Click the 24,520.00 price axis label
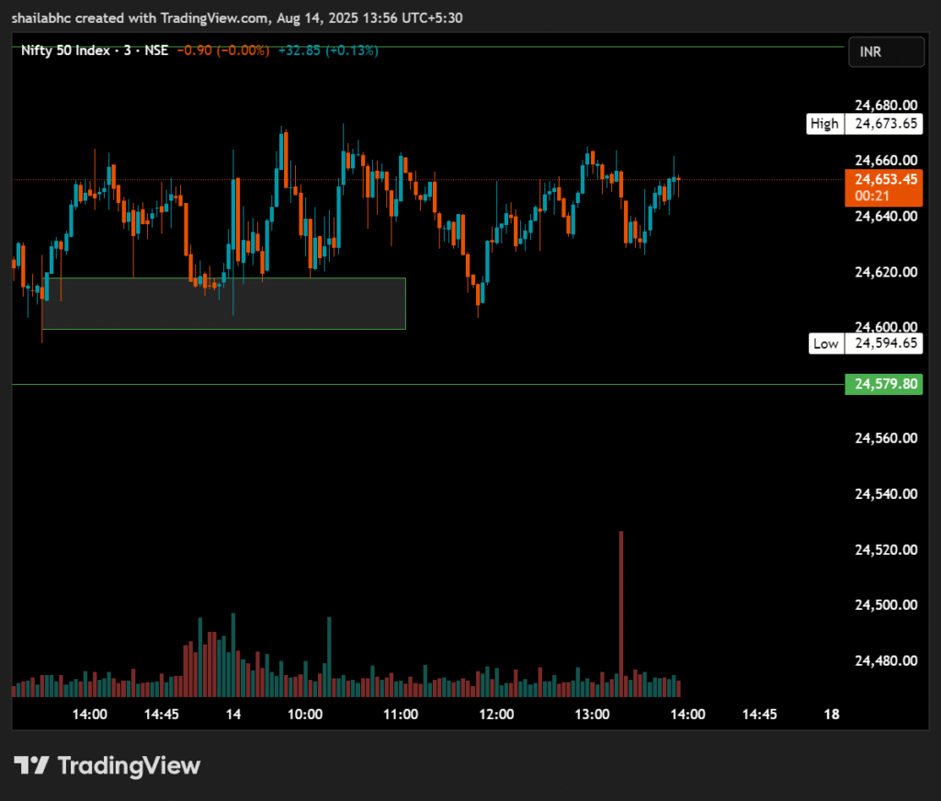This screenshot has width=941, height=801. coord(886,549)
